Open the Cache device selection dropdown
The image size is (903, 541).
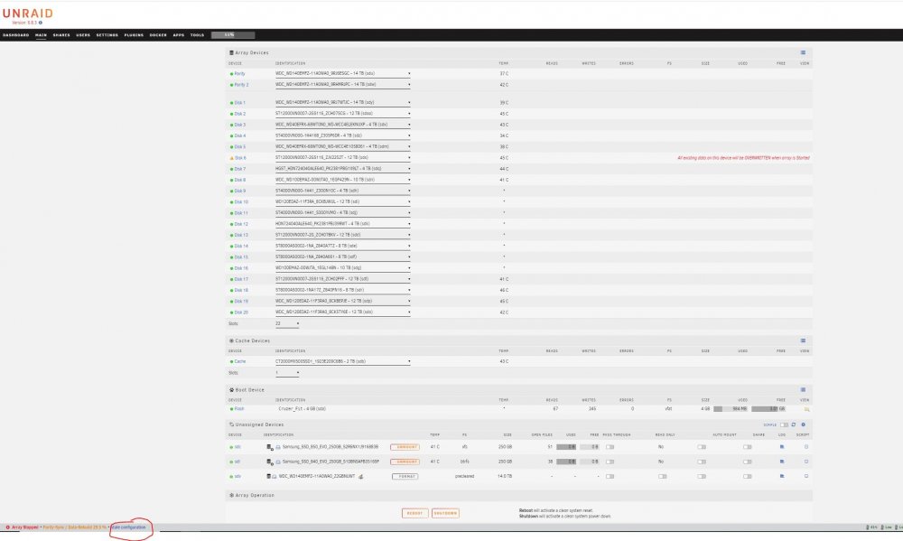pos(342,362)
